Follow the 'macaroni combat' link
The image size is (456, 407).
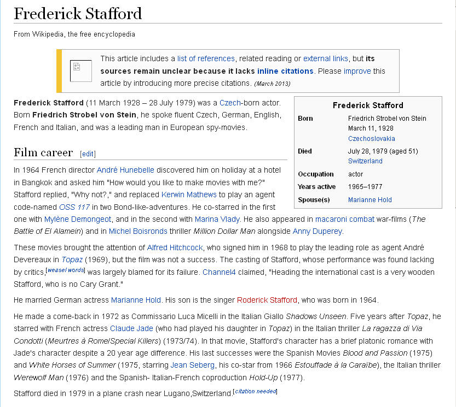tap(345, 219)
